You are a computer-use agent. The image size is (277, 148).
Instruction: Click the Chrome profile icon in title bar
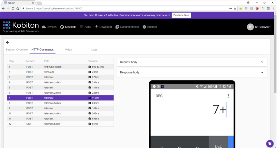tap(248, 3)
